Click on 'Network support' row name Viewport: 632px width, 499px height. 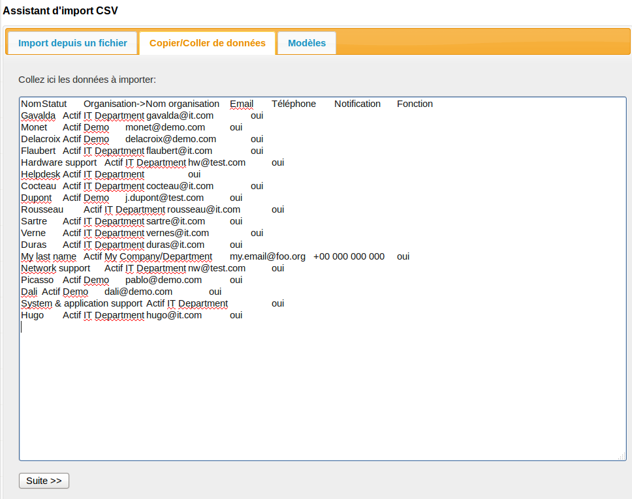pos(55,269)
